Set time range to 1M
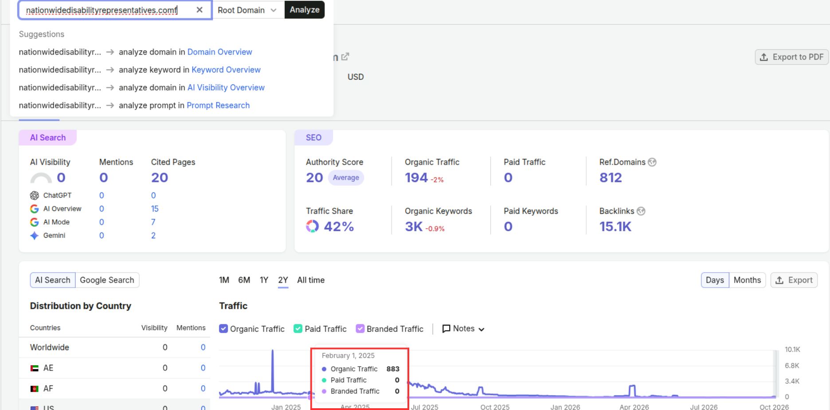This screenshot has width=830, height=410. [224, 280]
